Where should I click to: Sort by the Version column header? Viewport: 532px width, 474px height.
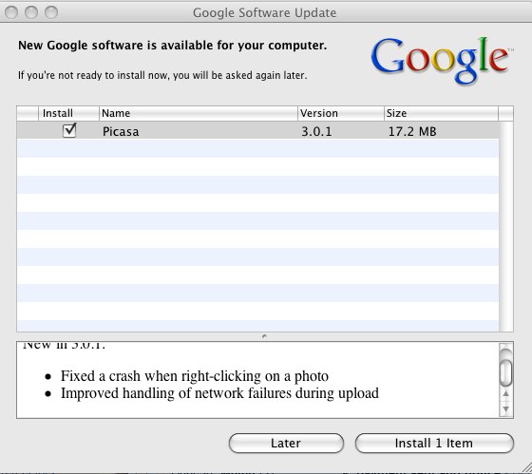pyautogui.click(x=341, y=113)
